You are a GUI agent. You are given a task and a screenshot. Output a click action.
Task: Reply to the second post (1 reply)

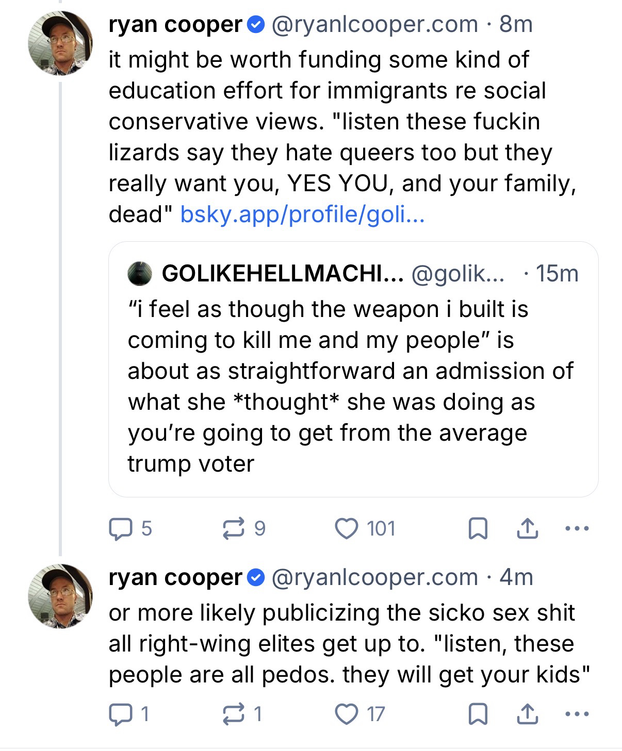tap(120, 714)
